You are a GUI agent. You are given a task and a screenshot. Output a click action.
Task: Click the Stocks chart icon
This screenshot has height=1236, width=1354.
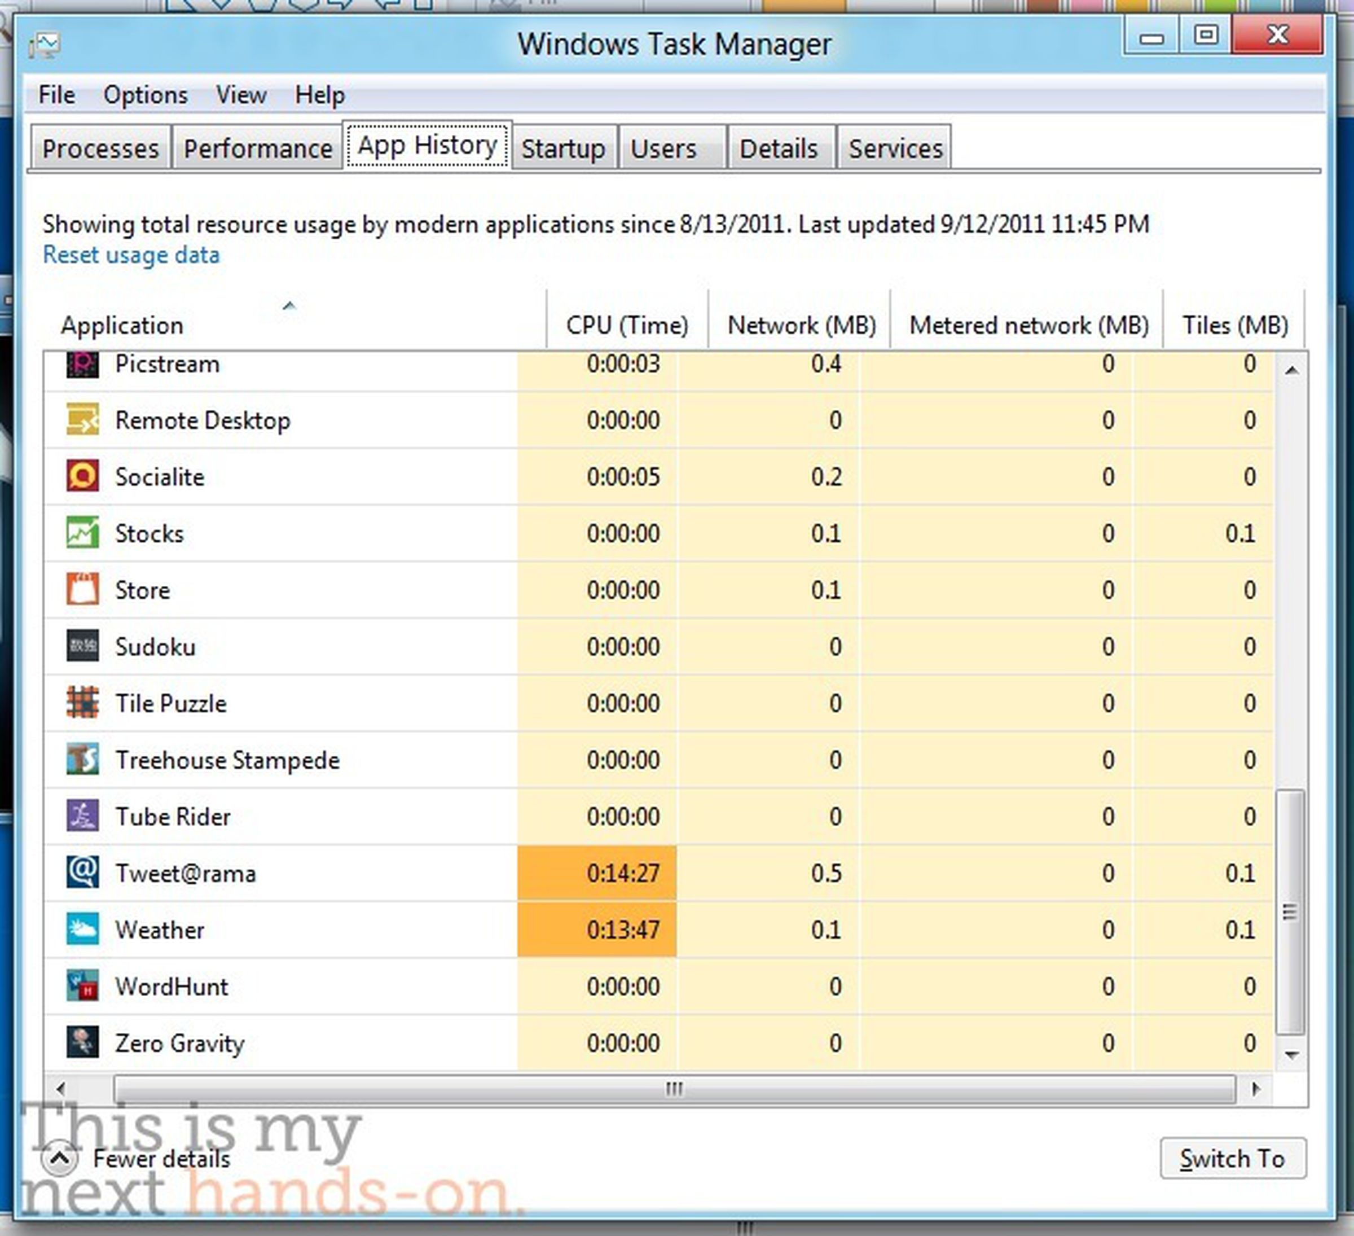point(82,533)
